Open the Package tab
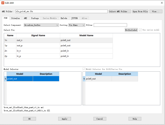The image size is (165, 125). (35, 18)
